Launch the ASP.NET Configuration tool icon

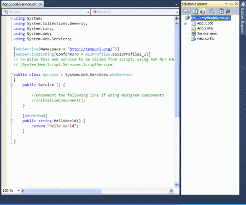pos(228,11)
